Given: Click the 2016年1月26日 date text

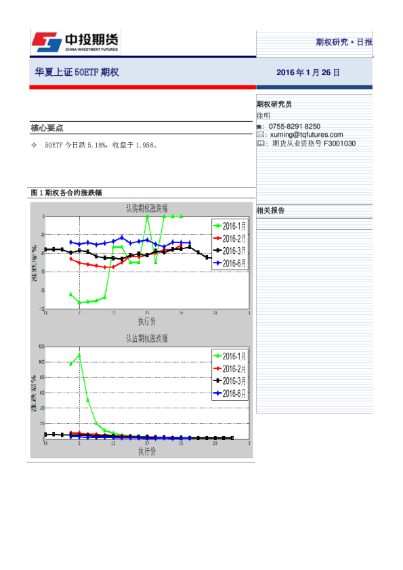Looking at the screenshot, I should tap(307, 72).
